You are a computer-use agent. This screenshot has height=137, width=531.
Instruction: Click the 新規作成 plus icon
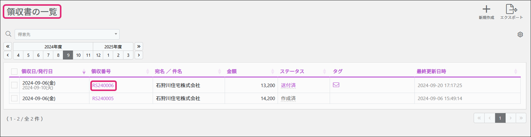pos(486,9)
